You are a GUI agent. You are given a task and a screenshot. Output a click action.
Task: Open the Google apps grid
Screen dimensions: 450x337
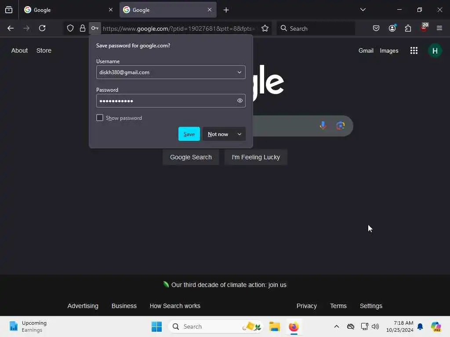tap(414, 51)
